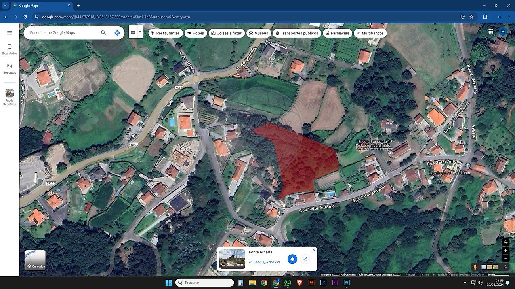Select the Google Maps browser tab
This screenshot has width=515, height=289.
pos(42,6)
